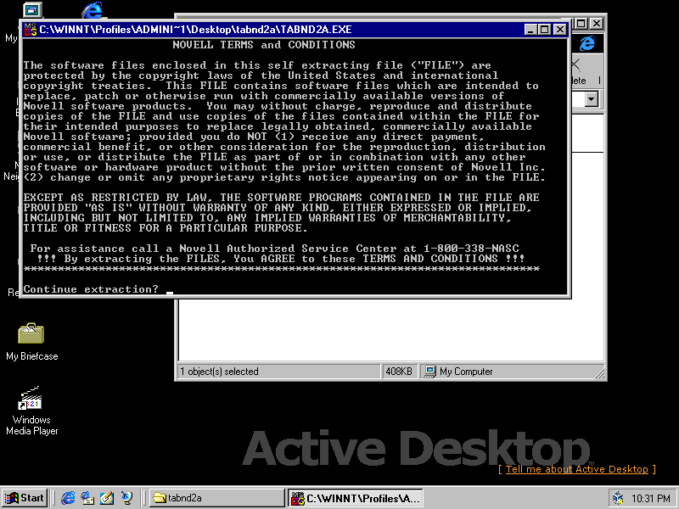Click the My Computer status bar icon
This screenshot has width=679, height=509.
coord(430,372)
